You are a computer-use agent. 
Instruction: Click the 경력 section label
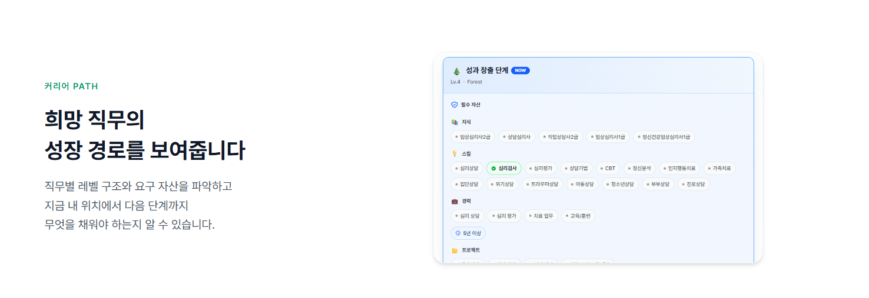pyautogui.click(x=466, y=201)
